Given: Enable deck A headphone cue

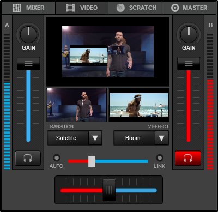Looking at the screenshot, I should click(28, 158).
